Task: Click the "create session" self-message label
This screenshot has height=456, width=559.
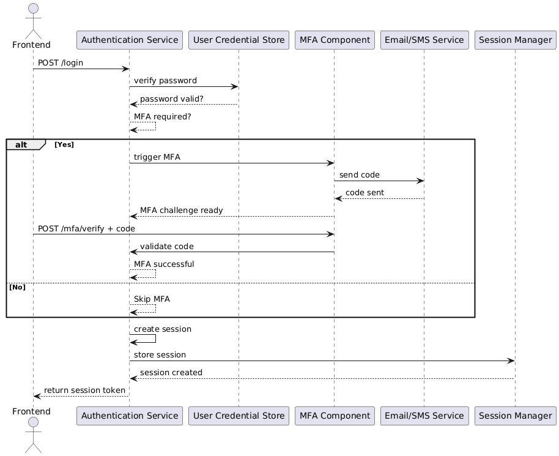Action: pyautogui.click(x=163, y=329)
